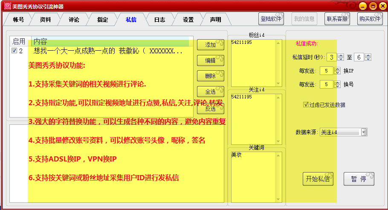Switch to the 资料 tab
388x210 pixels.
pos(45,20)
